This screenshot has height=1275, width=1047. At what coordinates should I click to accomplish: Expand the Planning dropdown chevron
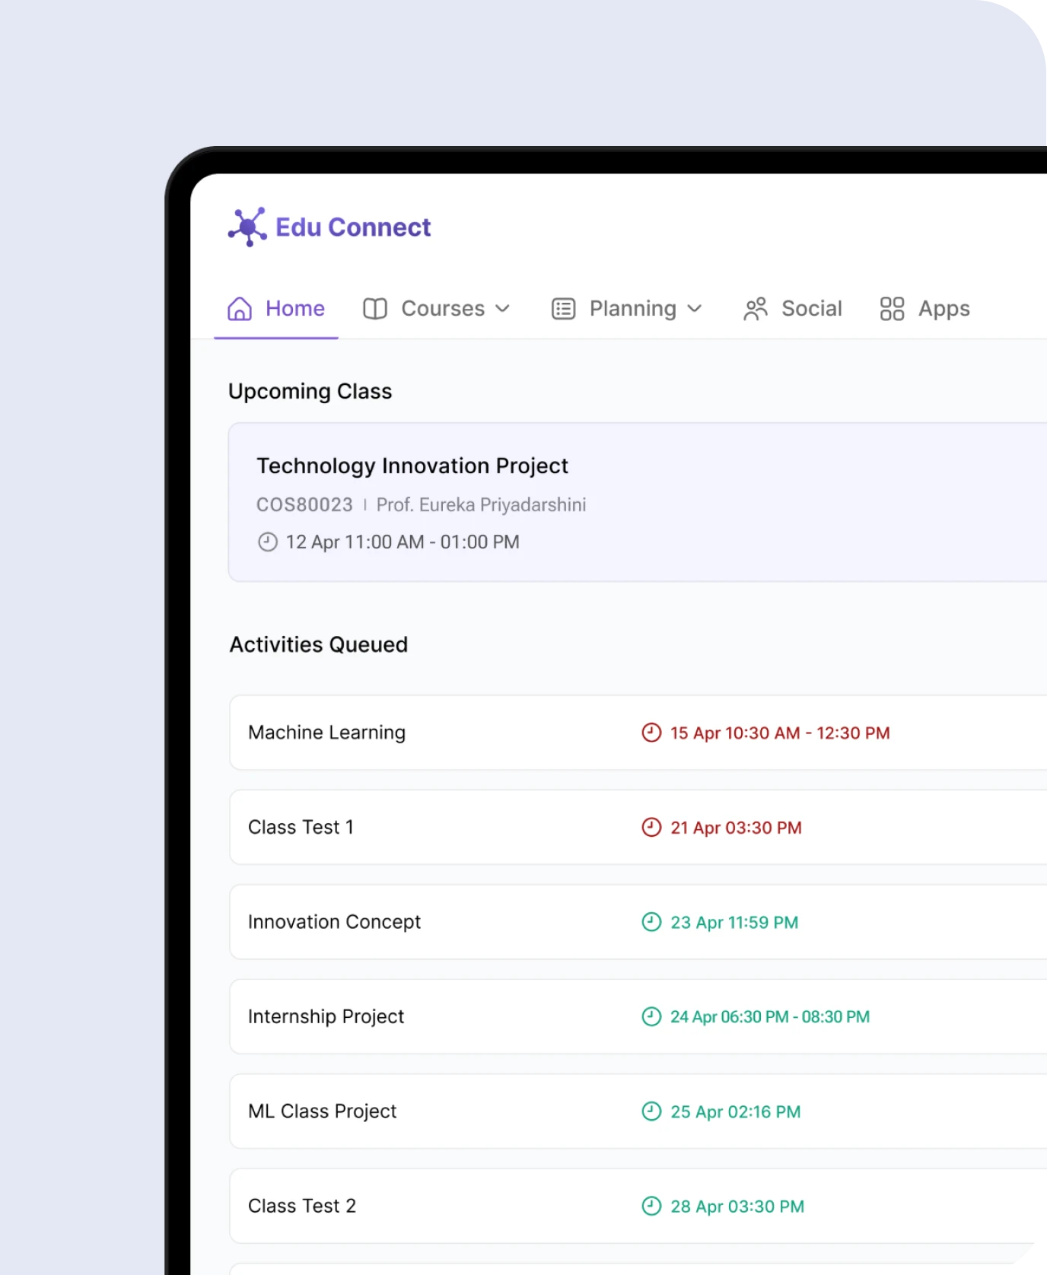(x=694, y=309)
